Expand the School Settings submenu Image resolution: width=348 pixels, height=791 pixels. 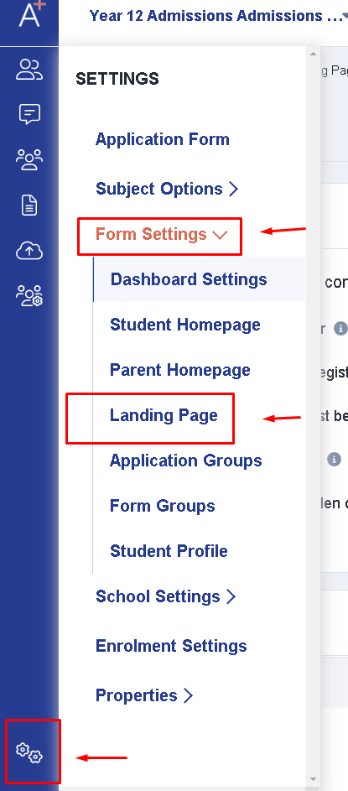166,596
